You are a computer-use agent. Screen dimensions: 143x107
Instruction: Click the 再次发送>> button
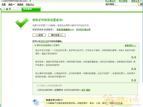57,35
